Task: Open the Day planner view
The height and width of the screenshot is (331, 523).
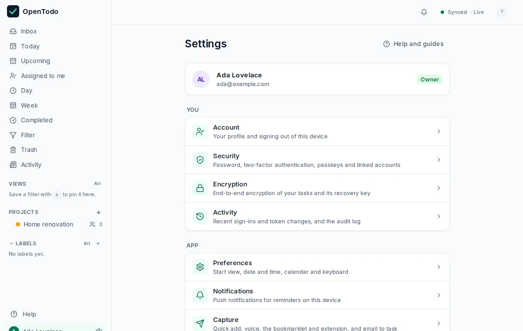Action: [x=56, y=91]
